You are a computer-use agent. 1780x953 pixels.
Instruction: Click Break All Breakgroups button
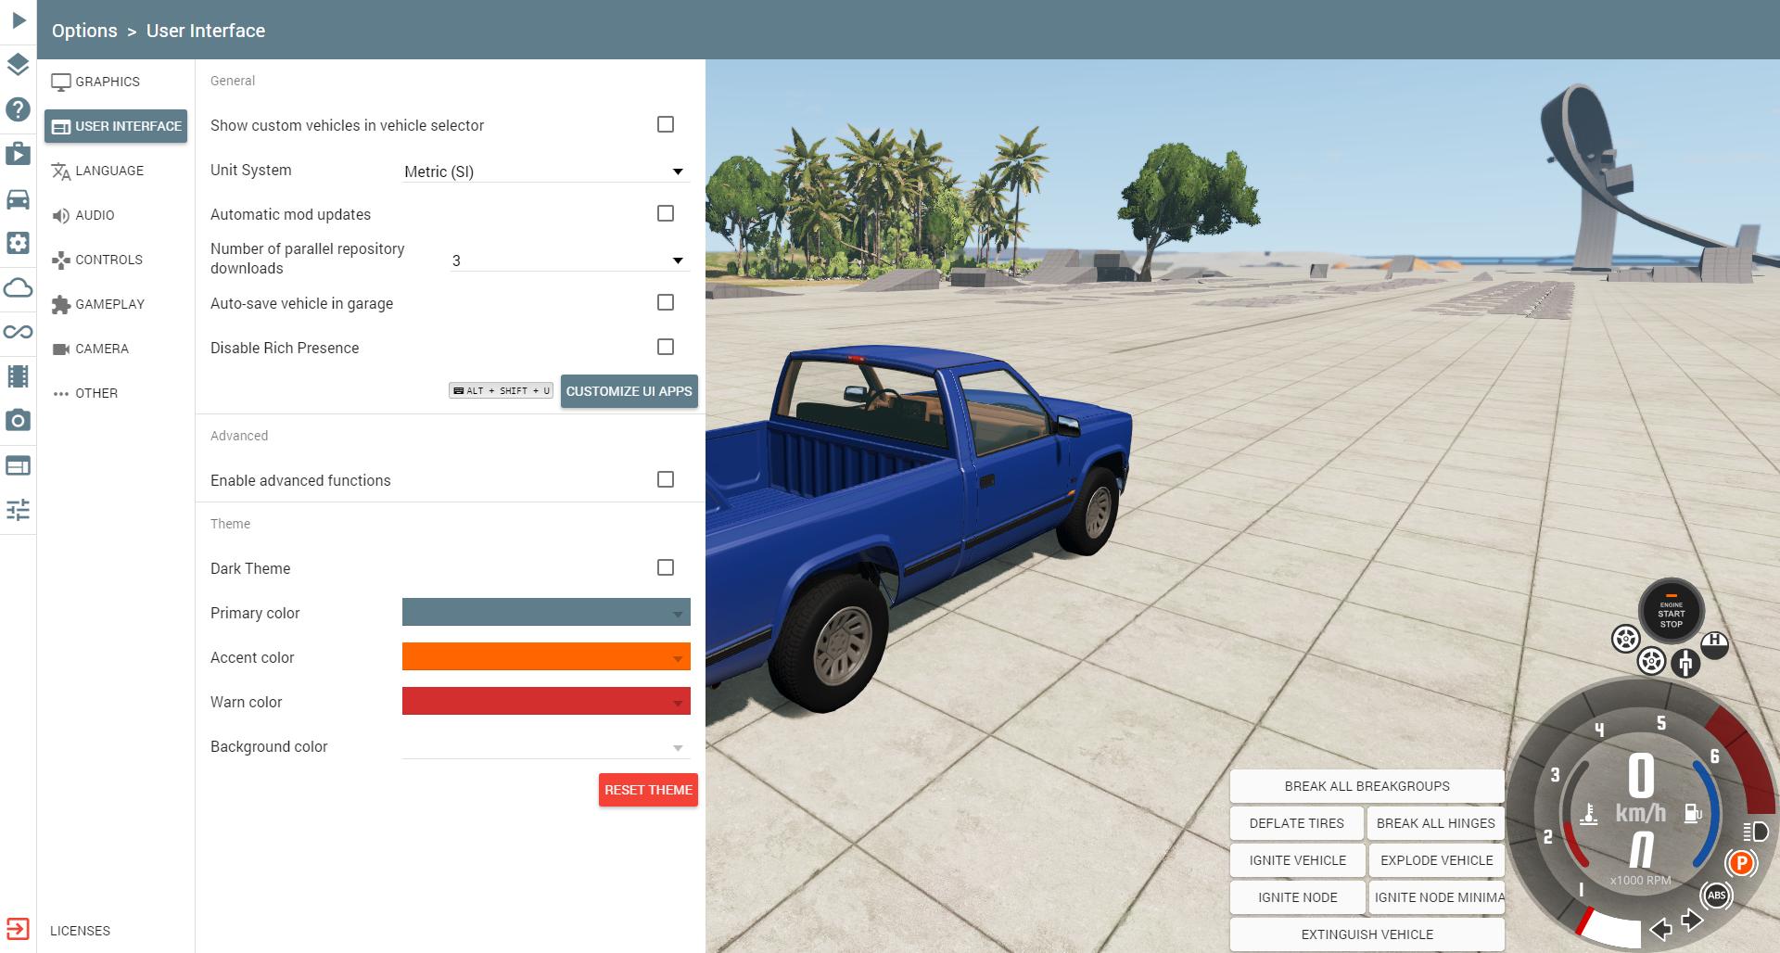point(1367,786)
